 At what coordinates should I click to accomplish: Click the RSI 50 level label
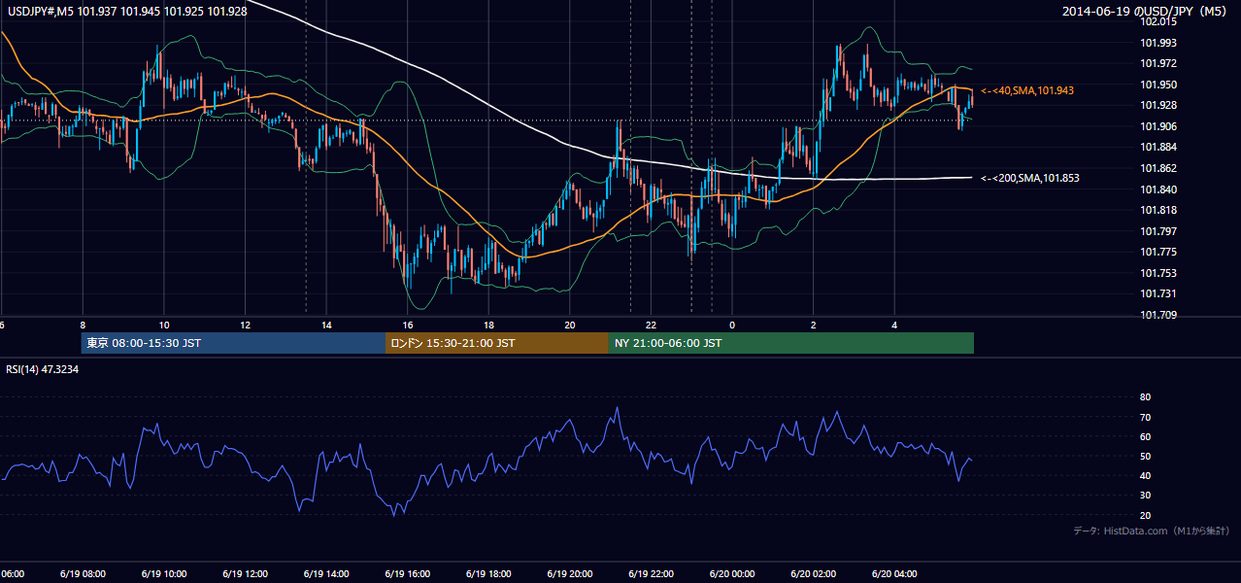pyautogui.click(x=1145, y=456)
